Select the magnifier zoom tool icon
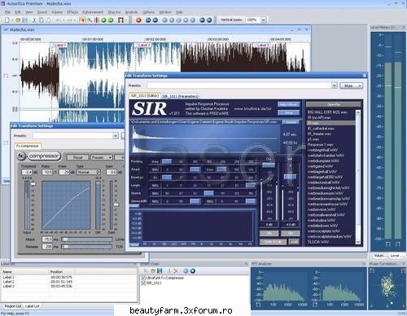 (x=90, y=20)
